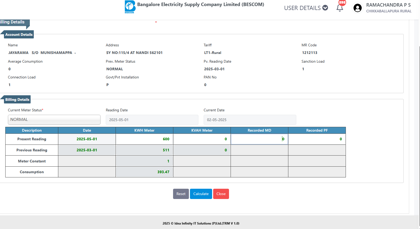Select the Account Details section tab
Viewport: 420px width, 229px height.
tap(19, 34)
